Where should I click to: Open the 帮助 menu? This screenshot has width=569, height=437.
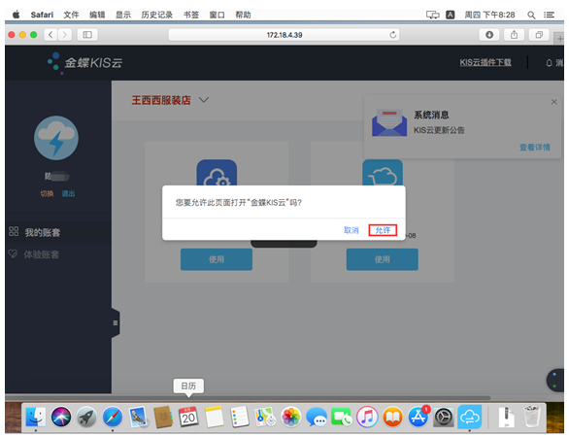[243, 15]
